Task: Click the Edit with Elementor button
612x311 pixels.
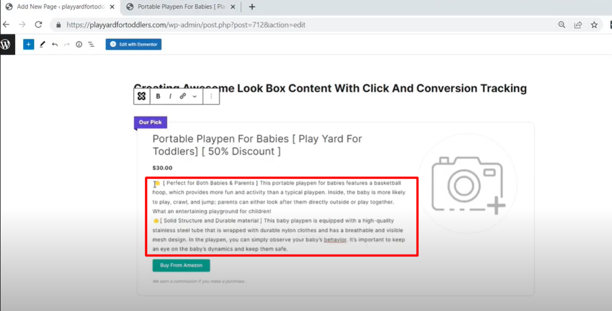Action: (133, 45)
